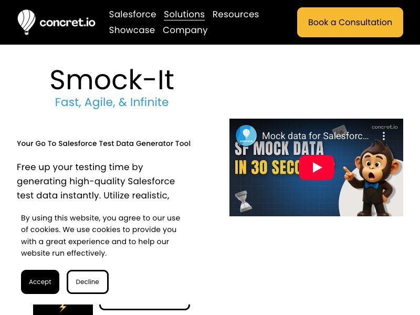The image size is (420, 315).
Task: Expand the Solutions dropdown
Action: pos(184,14)
